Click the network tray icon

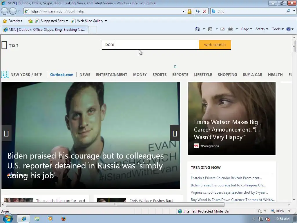coord(261,219)
